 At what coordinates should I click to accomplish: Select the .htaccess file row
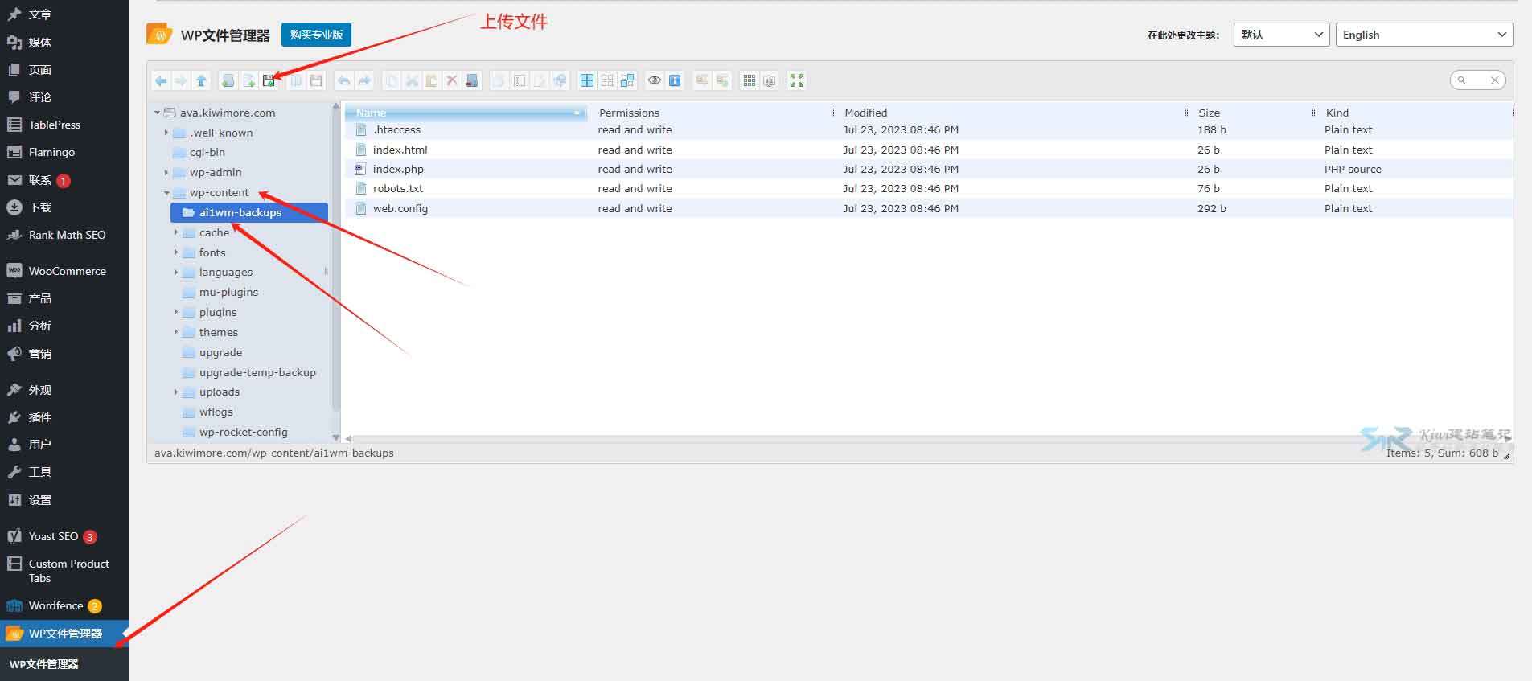[929, 129]
